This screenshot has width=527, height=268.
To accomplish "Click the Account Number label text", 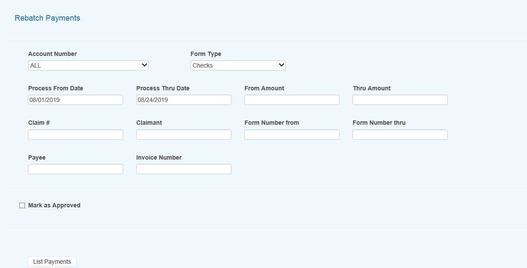I will coord(53,54).
